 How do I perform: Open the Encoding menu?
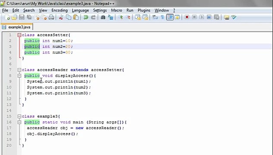pyautogui.click(x=60, y=10)
